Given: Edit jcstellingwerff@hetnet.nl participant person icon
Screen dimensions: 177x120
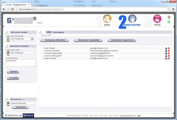Looking at the screenshot, I should click(166, 53).
